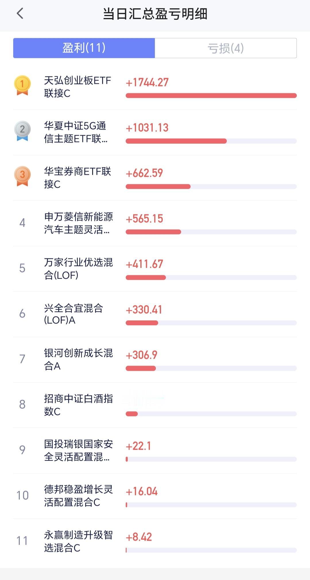Image resolution: width=310 pixels, height=580 pixels.
Task: Switch to the 盈利(11) tab
Action: 84,48
